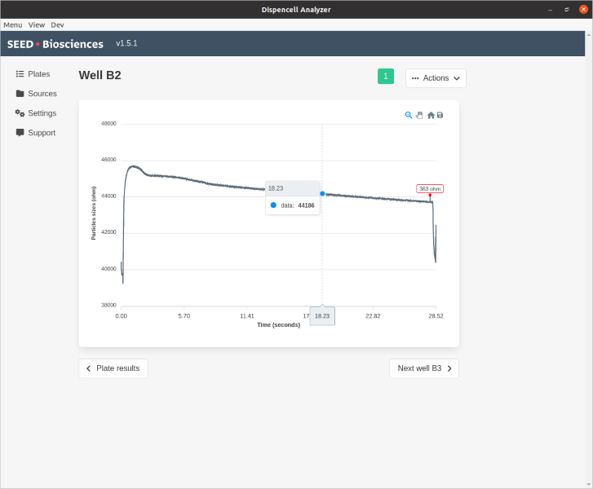The image size is (593, 489).
Task: Click the green badge showing 1
Action: [386, 77]
